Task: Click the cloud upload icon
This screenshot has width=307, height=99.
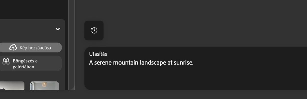Action: (x=13, y=47)
